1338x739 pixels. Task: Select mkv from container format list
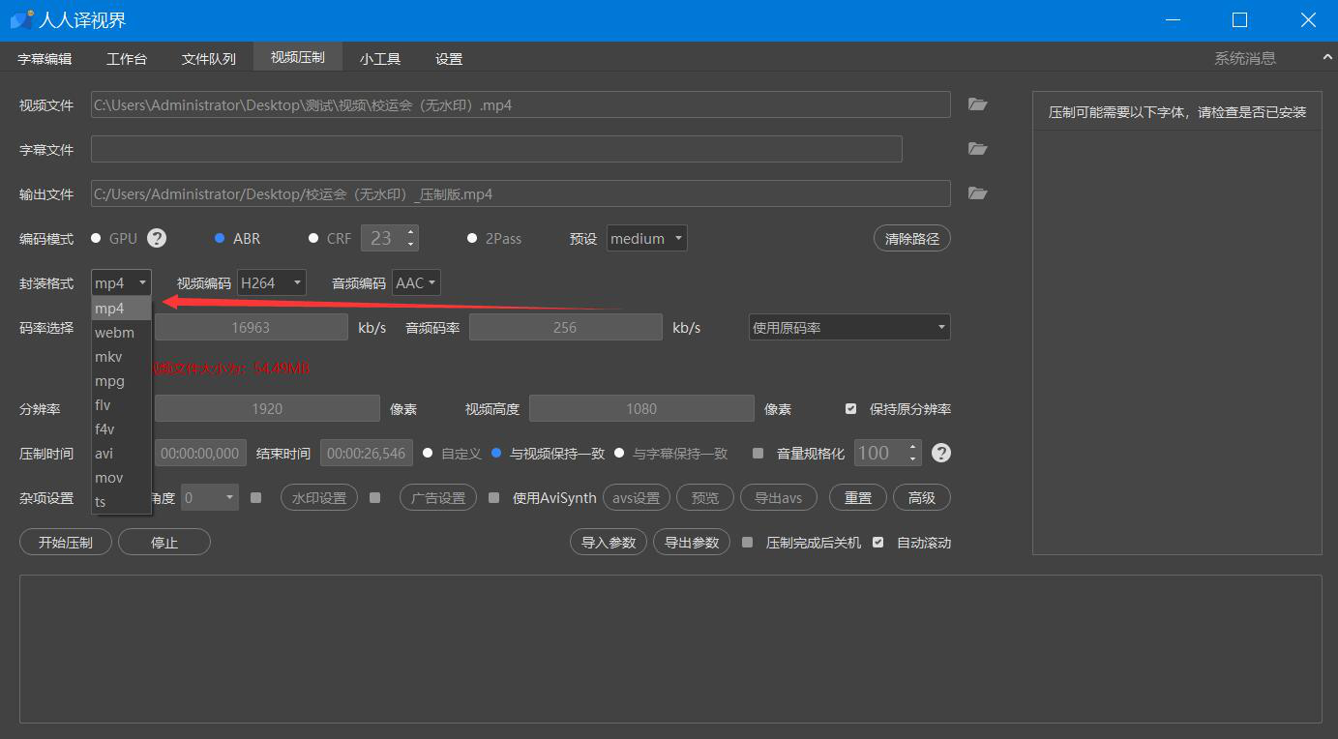[108, 357]
